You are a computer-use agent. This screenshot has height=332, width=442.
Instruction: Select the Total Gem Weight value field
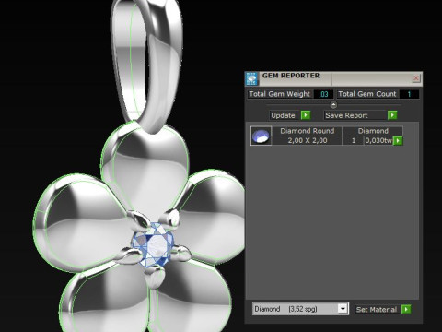tap(324, 94)
